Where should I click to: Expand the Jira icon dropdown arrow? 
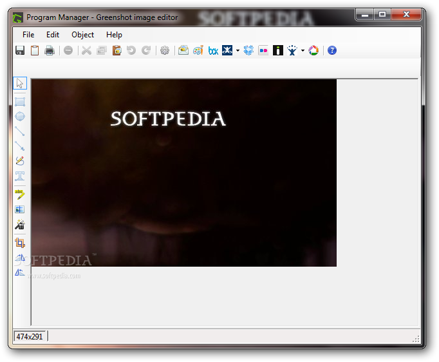click(x=303, y=51)
